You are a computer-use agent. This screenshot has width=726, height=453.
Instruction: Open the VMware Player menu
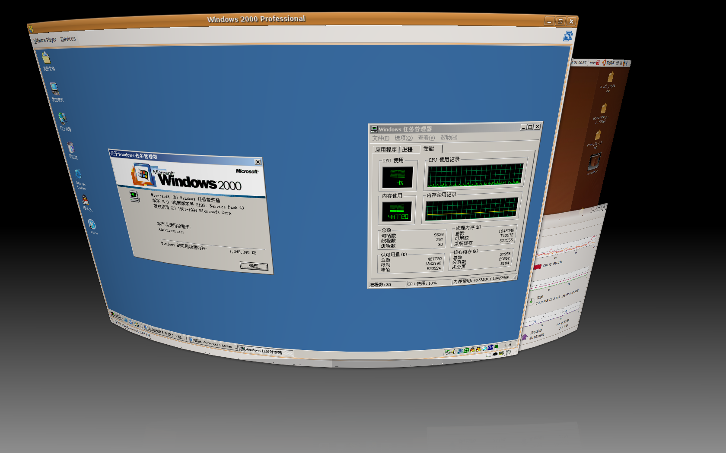[x=45, y=40]
